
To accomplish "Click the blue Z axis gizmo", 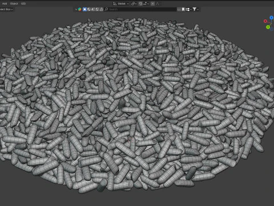I will click(271, 18).
